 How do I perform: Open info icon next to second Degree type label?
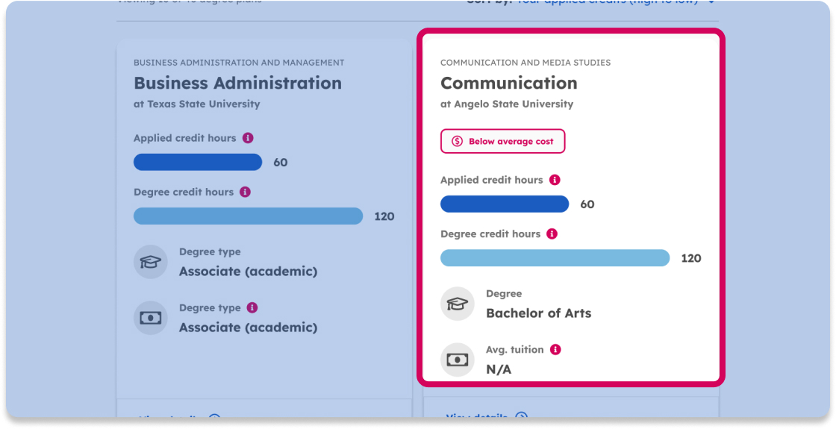252,307
